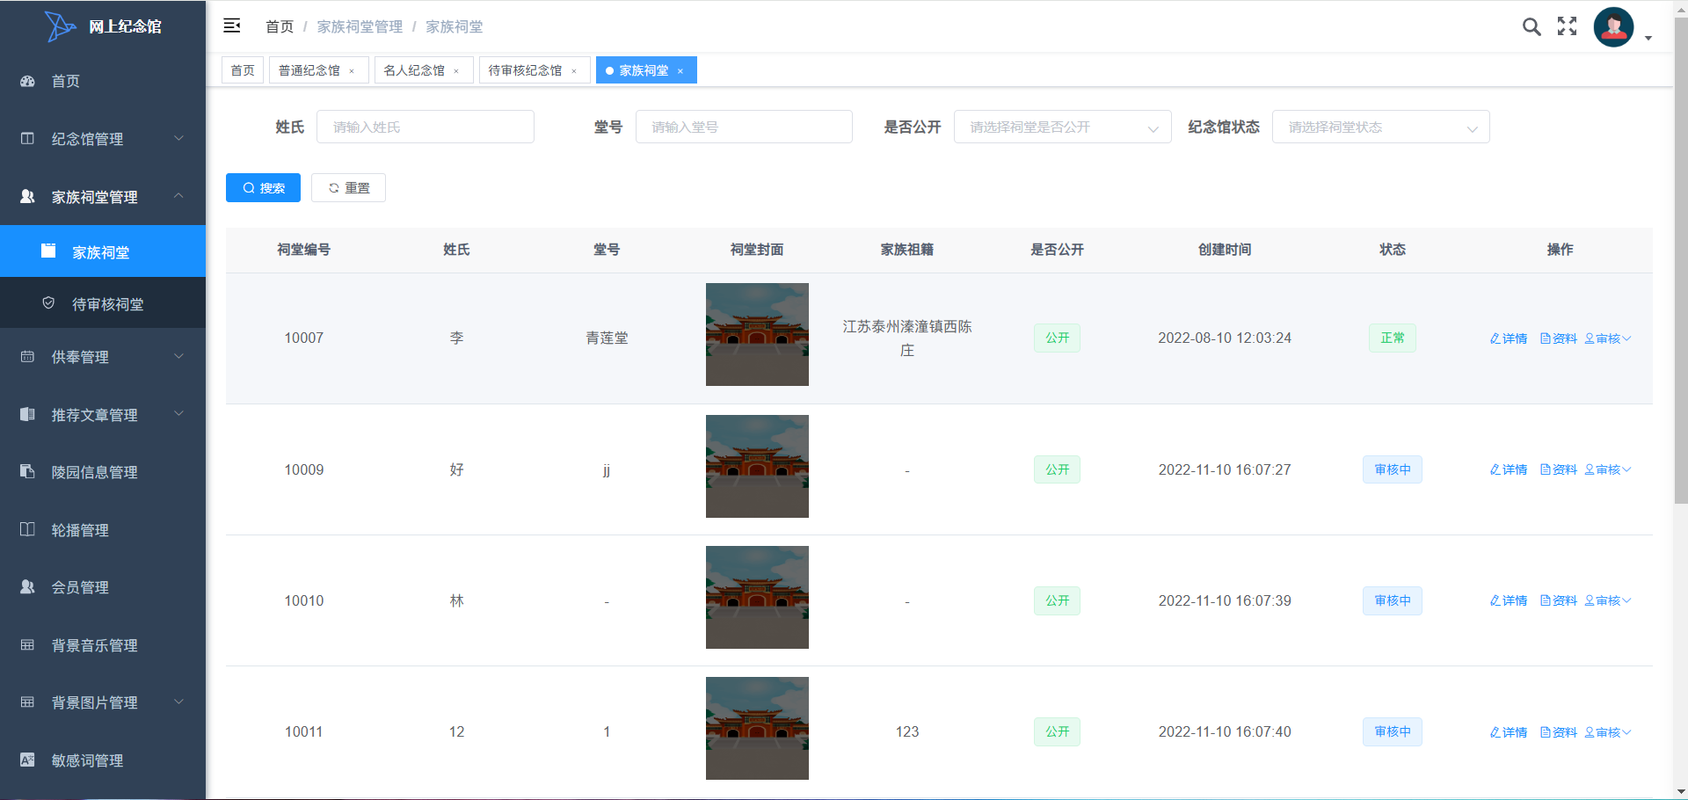Open the cover thumbnail for shrine 10010
This screenshot has width=1688, height=800.
point(757,597)
